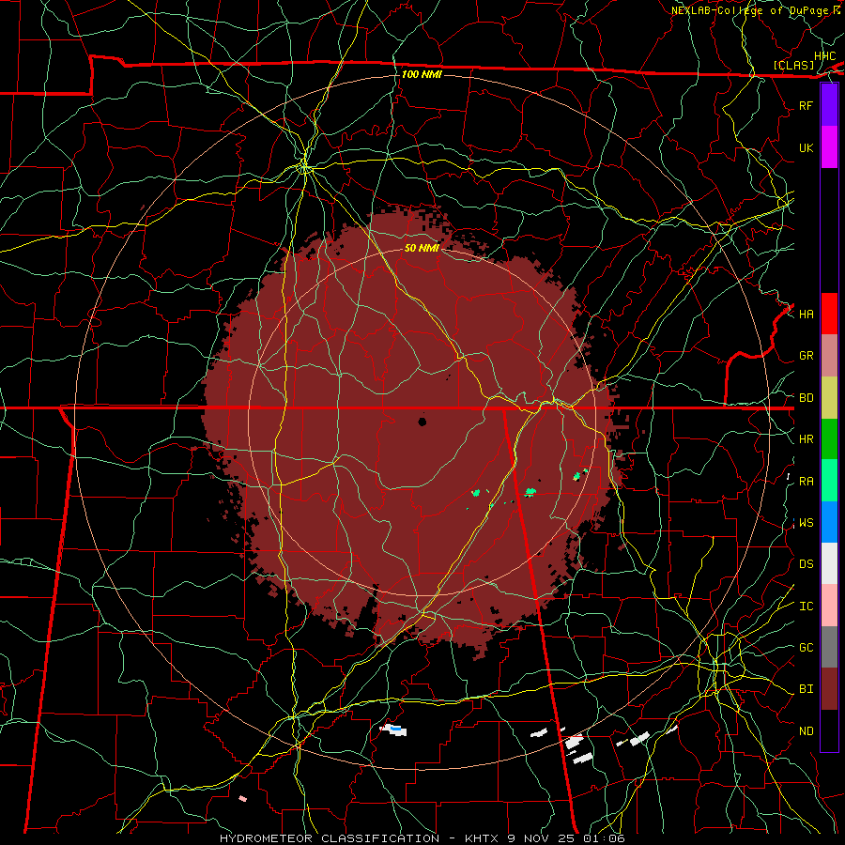Viewport: 845px width, 845px height.
Task: Click the WS legend label
Action: [806, 523]
